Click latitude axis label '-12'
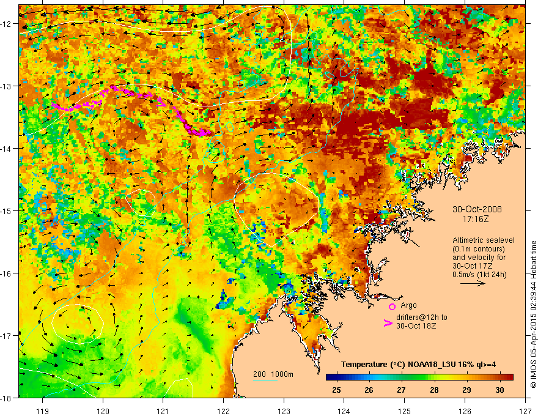Screen dimensions: 538x416 click(x=7, y=24)
